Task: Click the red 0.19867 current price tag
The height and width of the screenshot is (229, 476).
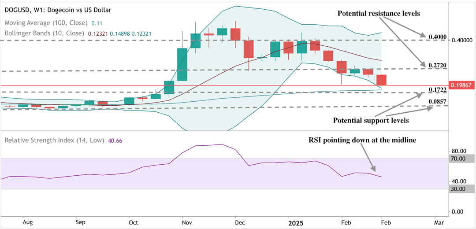Action: [462, 85]
